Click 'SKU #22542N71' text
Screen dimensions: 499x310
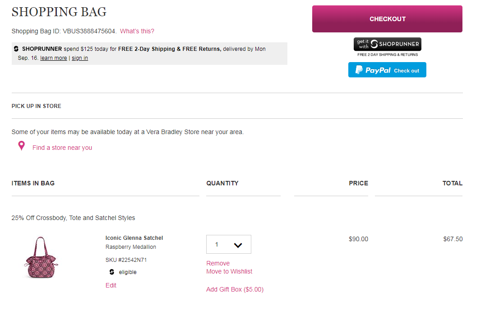pyautogui.click(x=126, y=260)
